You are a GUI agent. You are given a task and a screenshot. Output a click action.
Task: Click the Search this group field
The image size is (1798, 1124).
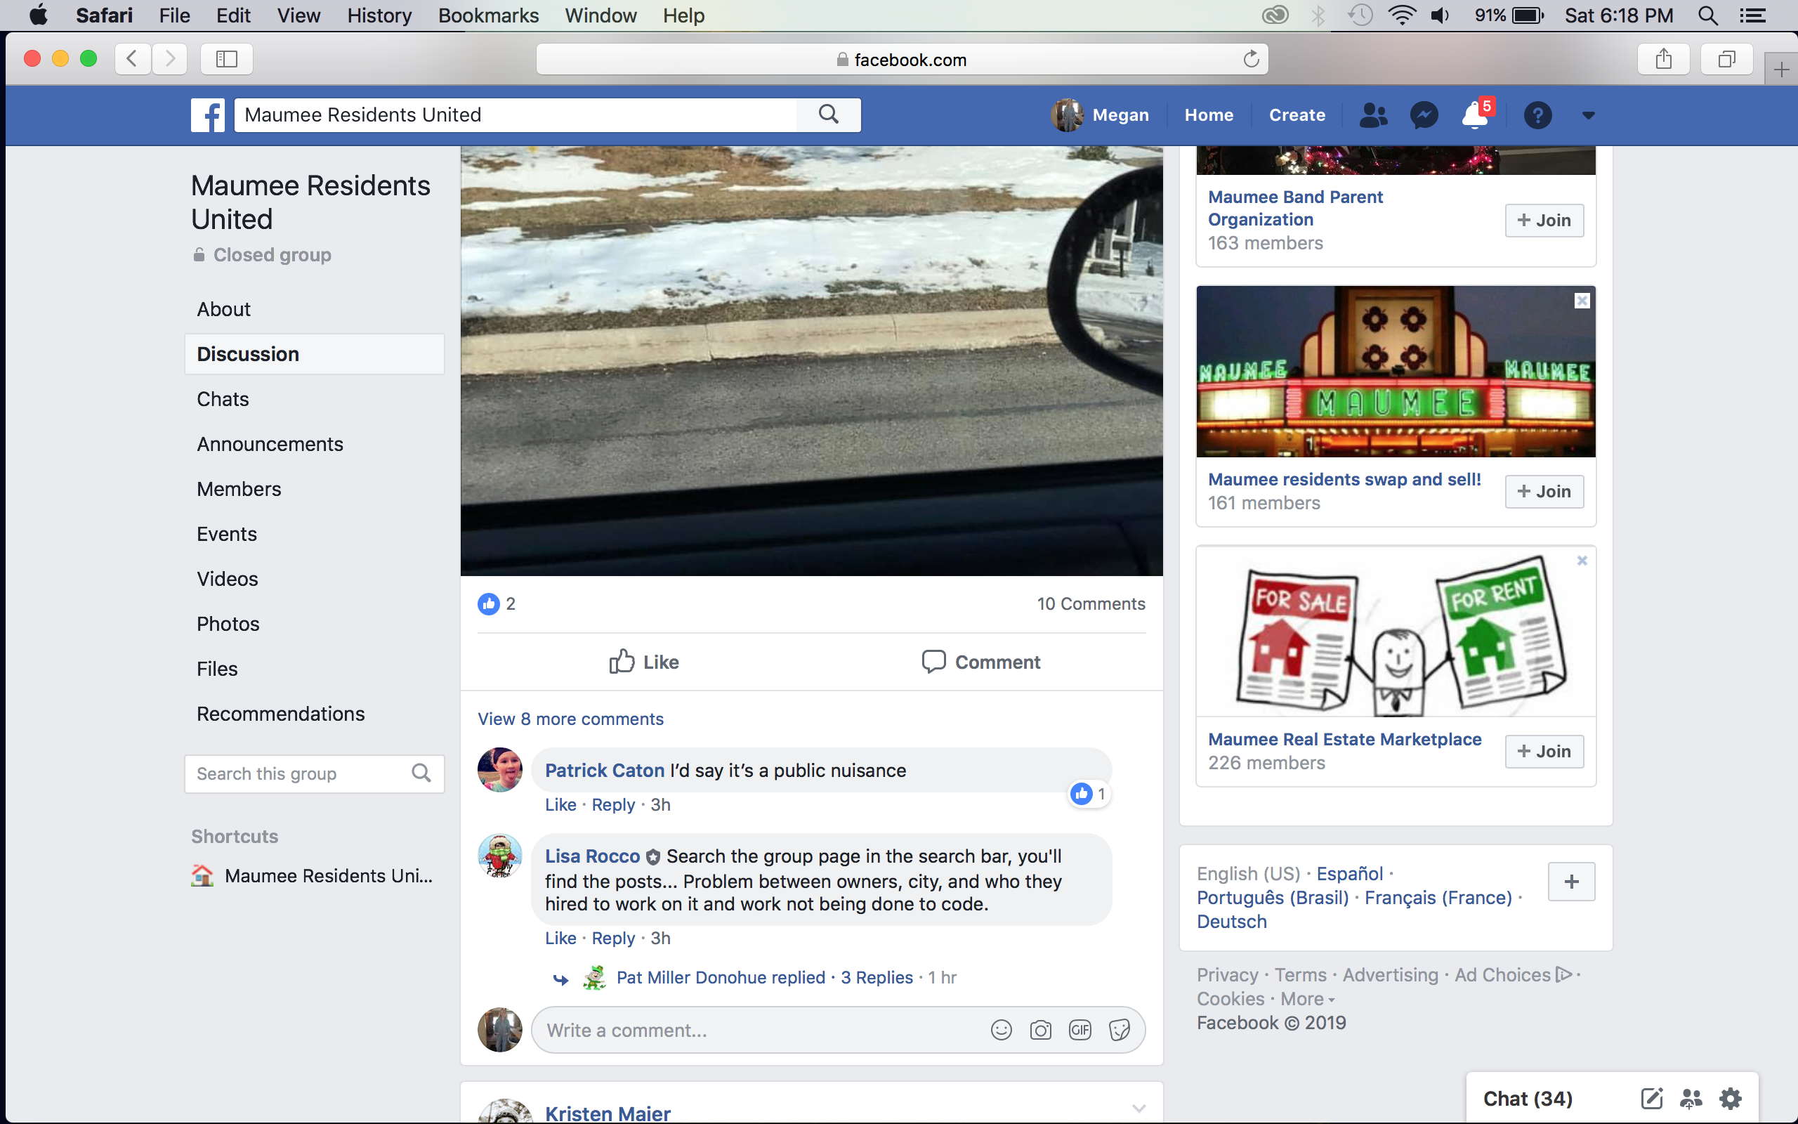click(297, 774)
